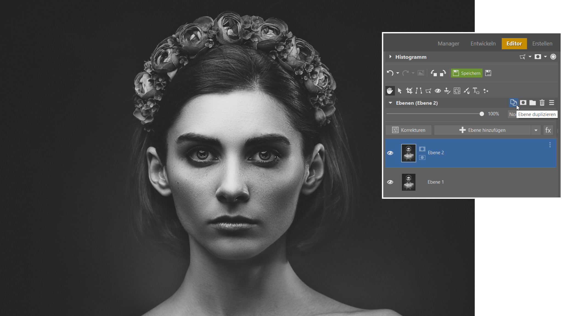
Task: Click the 100% opacity value
Action: 493,114
